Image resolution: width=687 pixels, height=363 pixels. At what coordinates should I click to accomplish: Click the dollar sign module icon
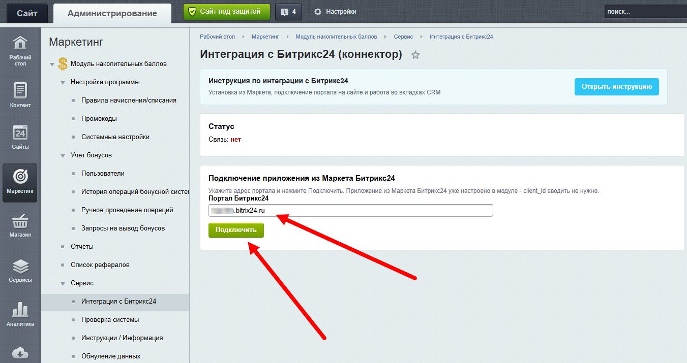pos(63,63)
